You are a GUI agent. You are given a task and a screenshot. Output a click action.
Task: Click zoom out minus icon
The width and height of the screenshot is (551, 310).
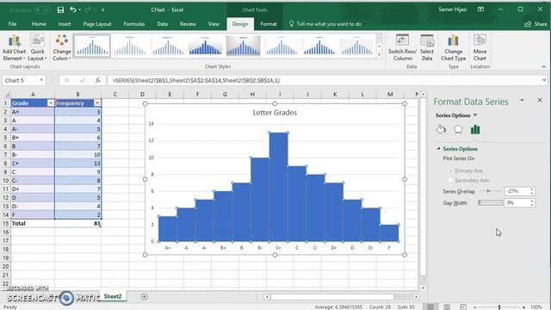coord(474,307)
